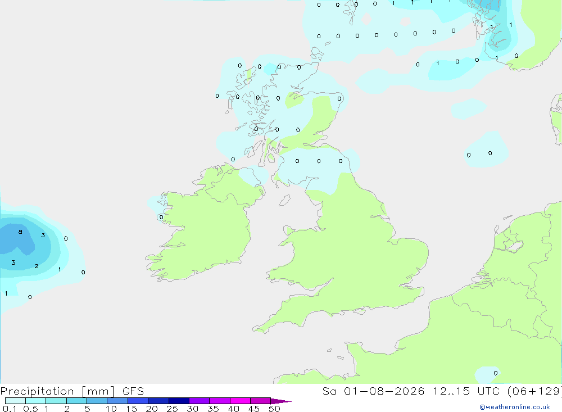Click the 0.1–0.5 mm lightest cyan legend swatch

click(x=15, y=401)
